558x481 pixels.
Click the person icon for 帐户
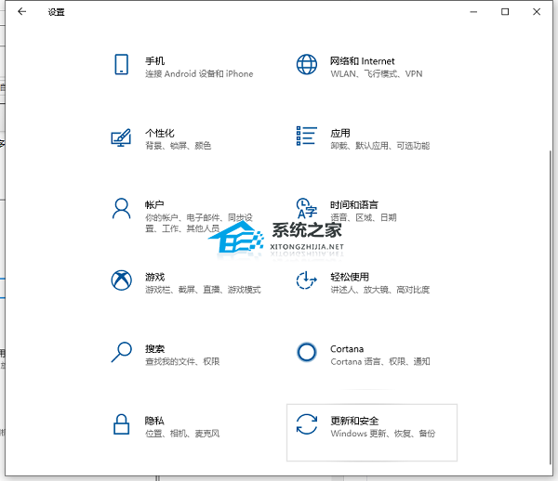click(121, 208)
